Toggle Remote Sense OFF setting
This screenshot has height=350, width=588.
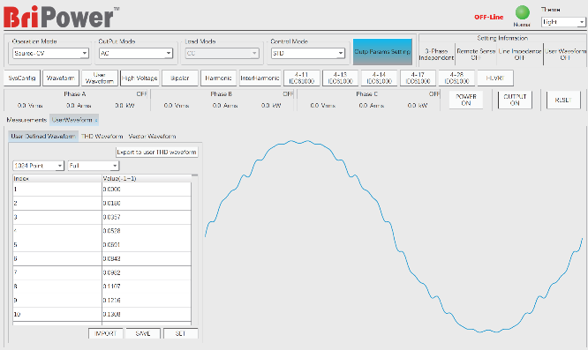[476, 55]
